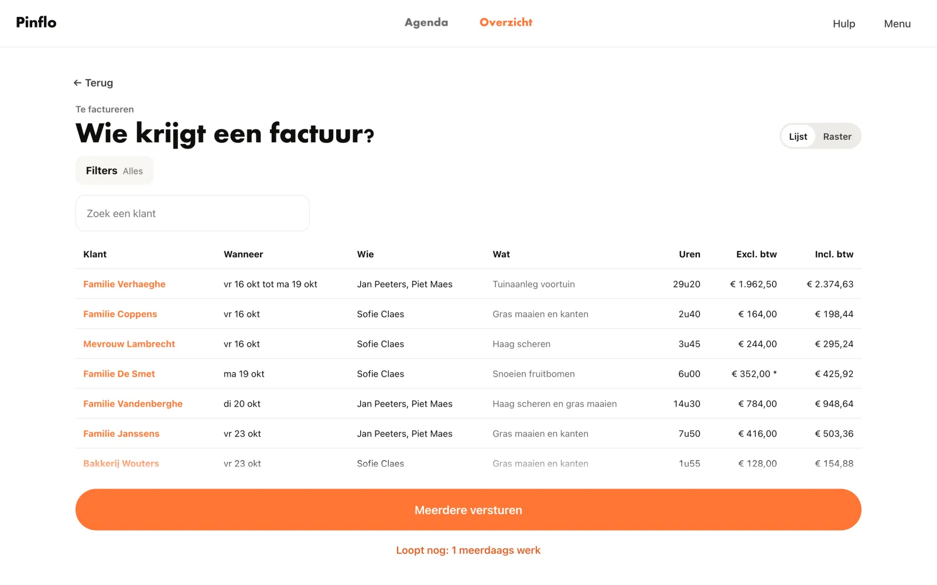Select 'vr 16 okt tot ma 19 okt' cell
Image resolution: width=937 pixels, height=585 pixels.
click(x=270, y=284)
